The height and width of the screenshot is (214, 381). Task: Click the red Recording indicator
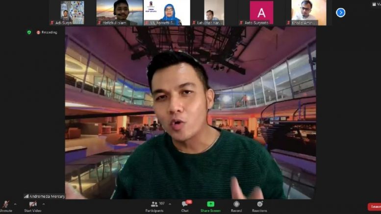[47, 32]
